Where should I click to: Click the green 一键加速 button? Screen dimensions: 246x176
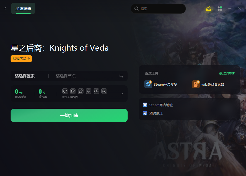pyautogui.click(x=69, y=115)
